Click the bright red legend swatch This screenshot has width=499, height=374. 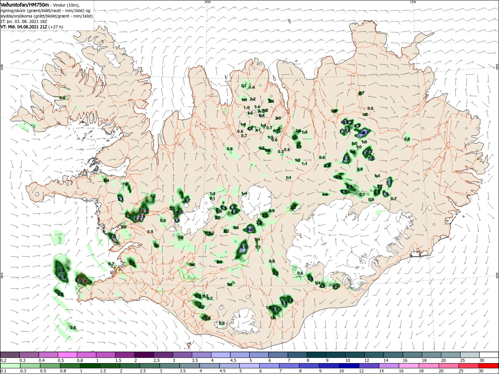489,366
